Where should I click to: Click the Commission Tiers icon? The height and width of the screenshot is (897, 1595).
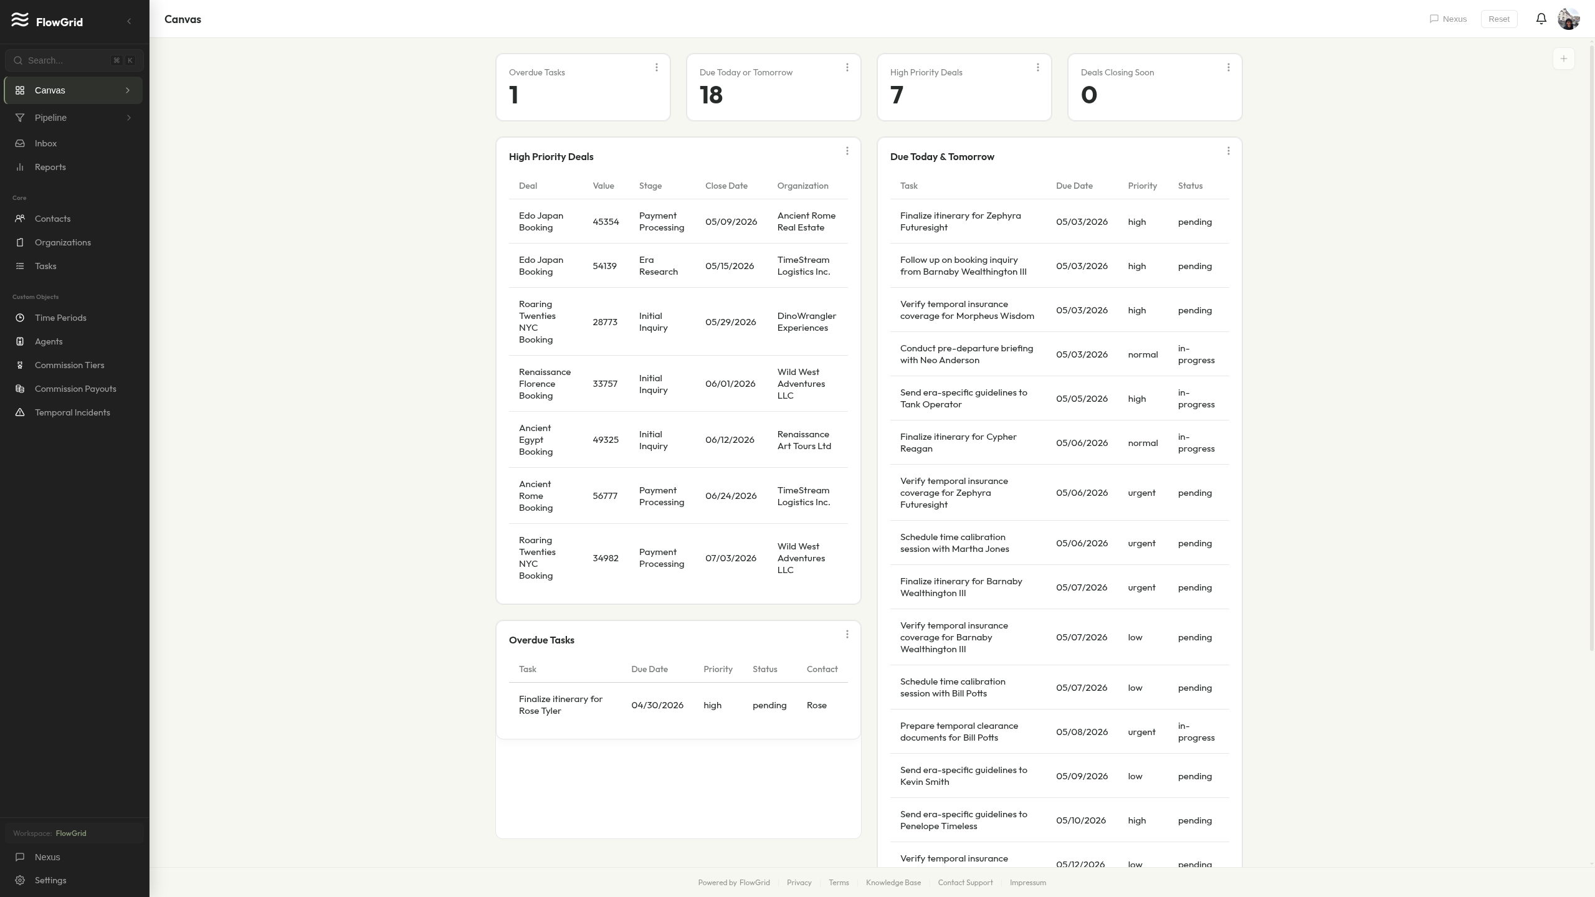[20, 365]
